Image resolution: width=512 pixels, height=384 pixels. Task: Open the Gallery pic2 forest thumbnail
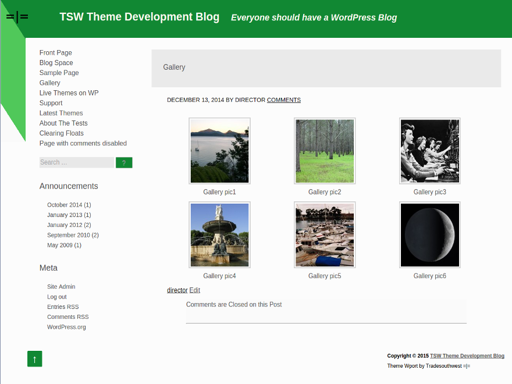point(325,151)
